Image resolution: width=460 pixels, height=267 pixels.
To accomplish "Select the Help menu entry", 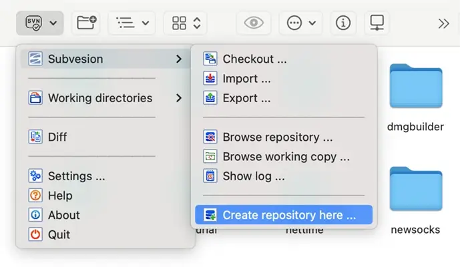I will tap(105, 196).
